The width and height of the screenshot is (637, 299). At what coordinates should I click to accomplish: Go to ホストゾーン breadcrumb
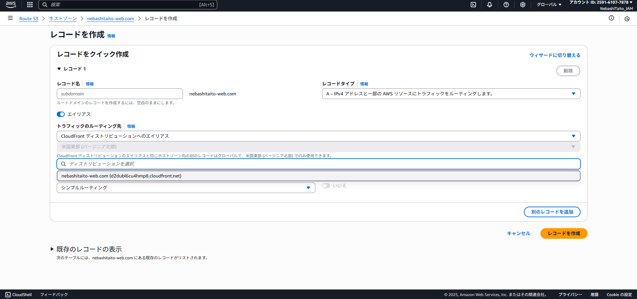(x=63, y=19)
